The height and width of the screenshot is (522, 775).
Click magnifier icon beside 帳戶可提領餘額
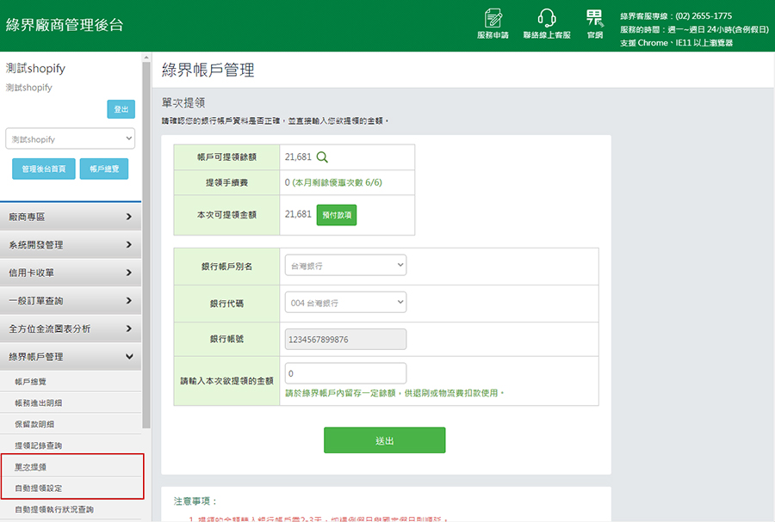[323, 157]
